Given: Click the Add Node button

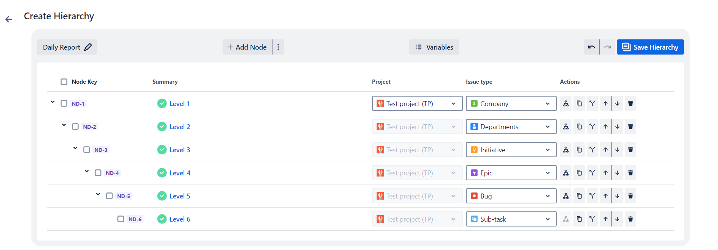Looking at the screenshot, I should 247,47.
